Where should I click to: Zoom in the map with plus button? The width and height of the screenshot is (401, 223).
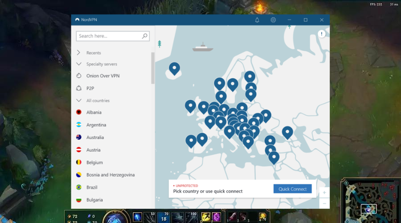pos(324,193)
